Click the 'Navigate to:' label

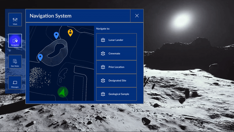point(103,29)
